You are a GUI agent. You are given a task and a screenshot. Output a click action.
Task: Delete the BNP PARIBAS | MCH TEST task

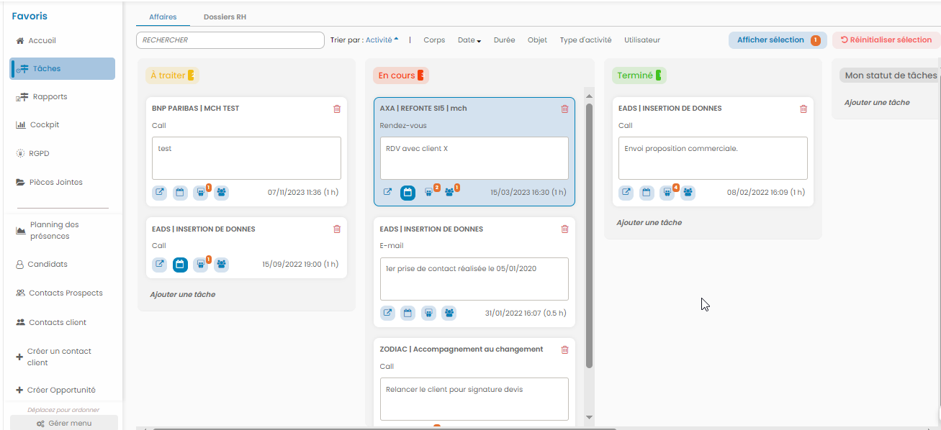click(x=337, y=109)
